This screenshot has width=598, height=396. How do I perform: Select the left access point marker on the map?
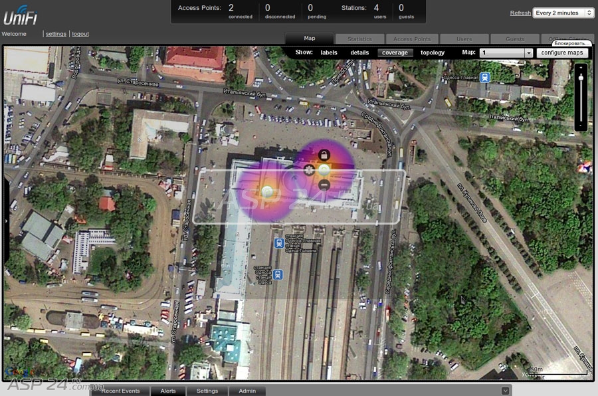coord(267,192)
